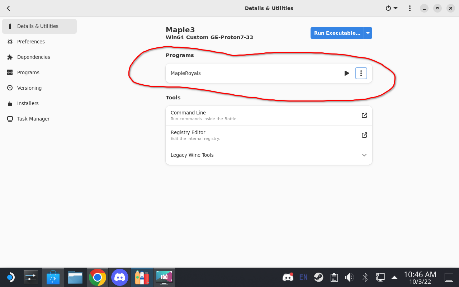This screenshot has height=287, width=459.
Task: Open Discord from the taskbar
Action: [120, 277]
